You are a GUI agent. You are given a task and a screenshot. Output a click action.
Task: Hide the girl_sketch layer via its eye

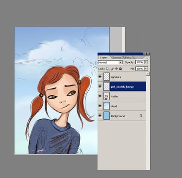coord(100,86)
